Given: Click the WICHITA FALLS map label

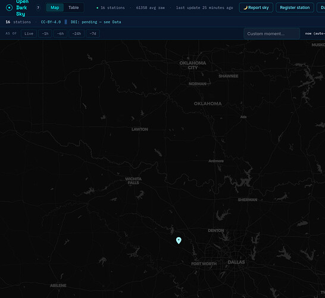Looking at the screenshot, I should 133,181.
